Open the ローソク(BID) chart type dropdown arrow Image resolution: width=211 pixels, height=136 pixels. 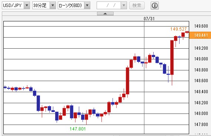(87, 6)
